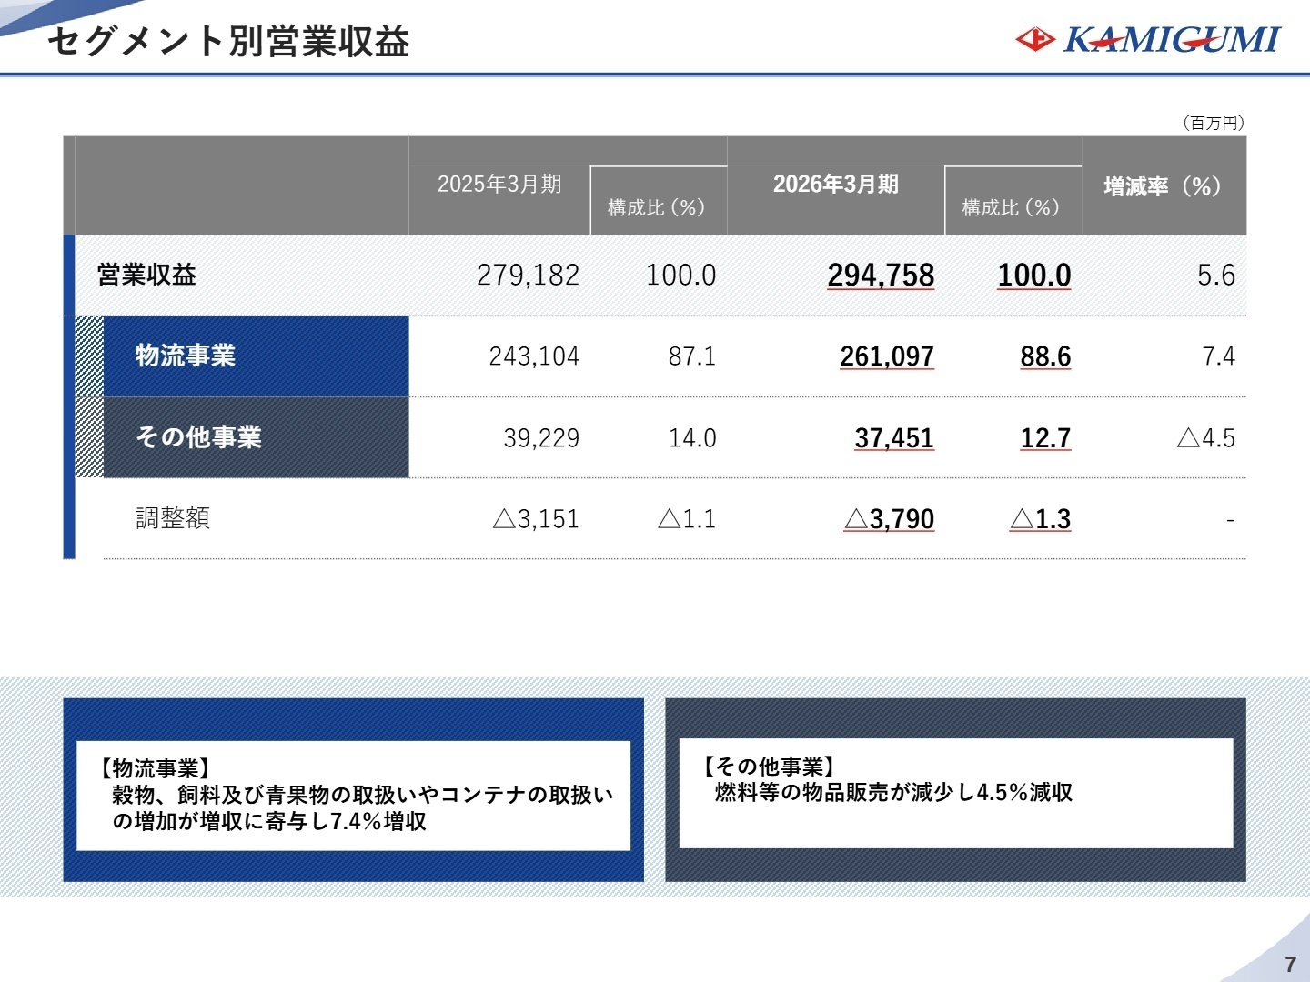Select the value 279,182
Viewport: 1310px width, 982px height.
coord(528,275)
